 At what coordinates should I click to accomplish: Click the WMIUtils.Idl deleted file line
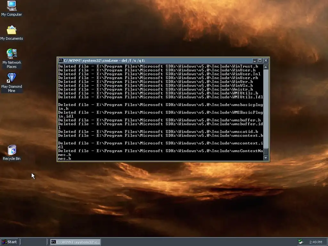pos(161,97)
